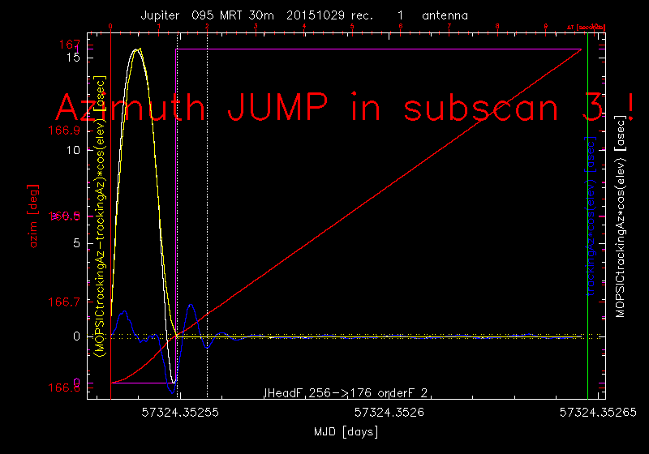Click the red top-axis tick number 6
The height and width of the screenshot is (454, 649).
pos(401,27)
